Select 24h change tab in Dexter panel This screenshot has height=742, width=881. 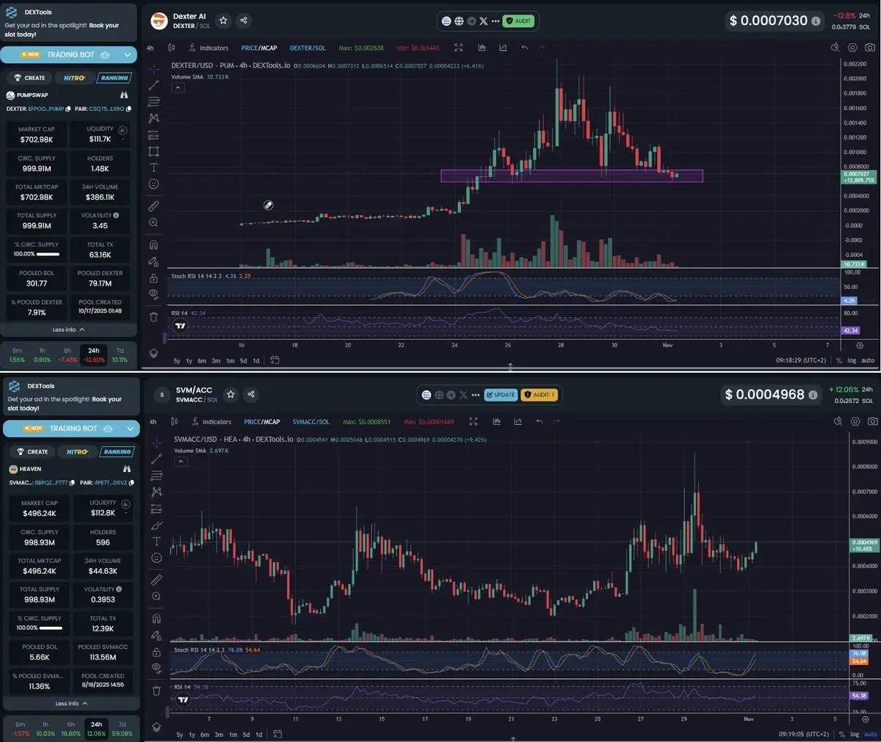tap(94, 355)
